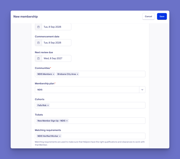Screen dimensions: 180x159
Task: Remove the NDIS Members community tag
Action: point(54,74)
